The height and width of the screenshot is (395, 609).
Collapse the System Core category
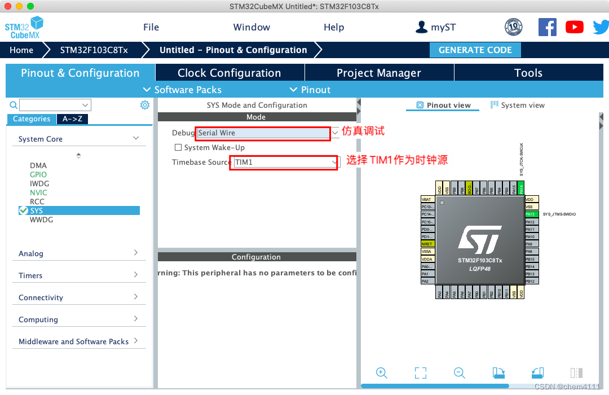pos(135,138)
